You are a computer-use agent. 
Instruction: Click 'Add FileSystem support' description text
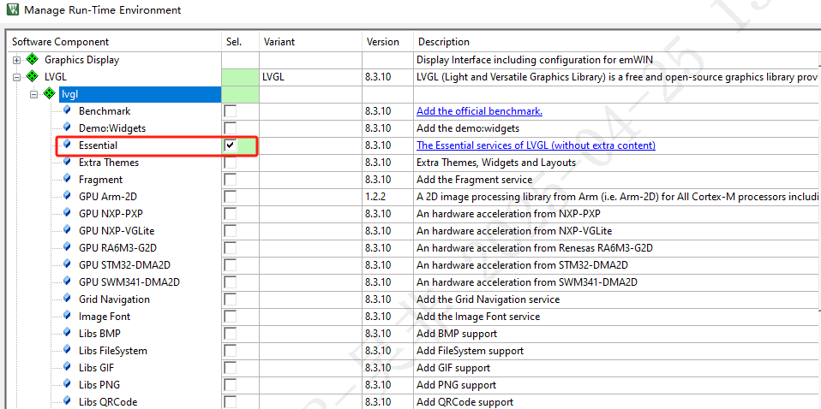click(x=470, y=351)
